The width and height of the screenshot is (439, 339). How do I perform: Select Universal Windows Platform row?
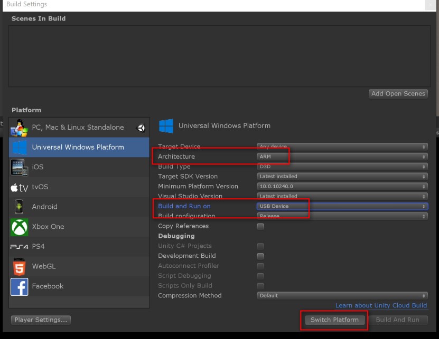click(79, 147)
